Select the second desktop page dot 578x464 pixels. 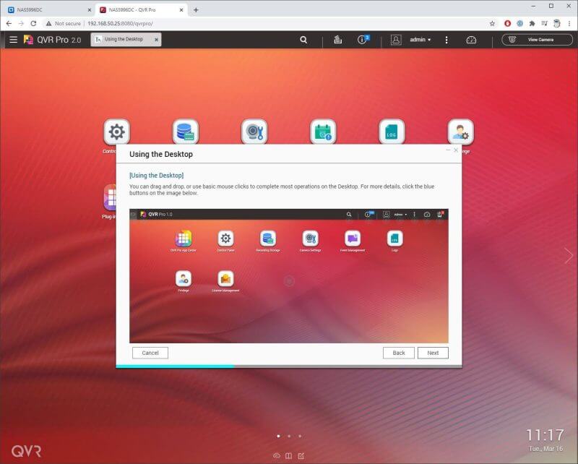coord(289,436)
